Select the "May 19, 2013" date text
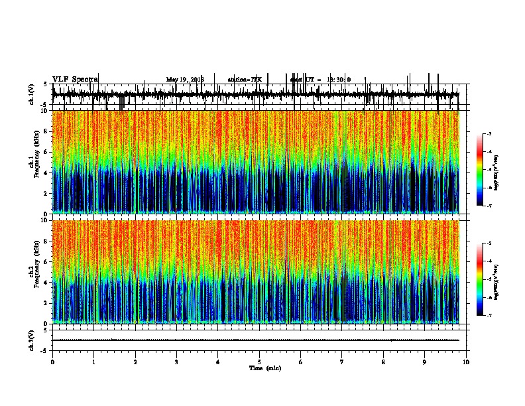The width and height of the screenshot is (525, 406). [x=185, y=80]
